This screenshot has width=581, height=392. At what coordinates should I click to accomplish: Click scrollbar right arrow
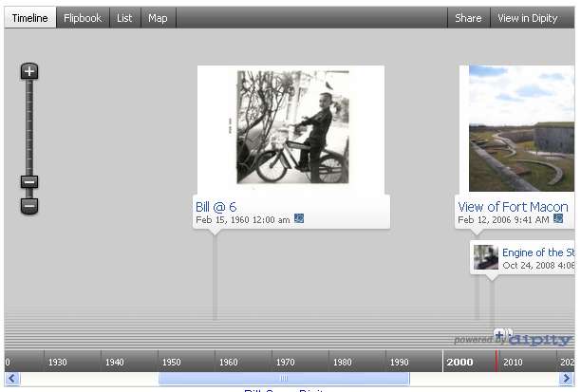569,379
